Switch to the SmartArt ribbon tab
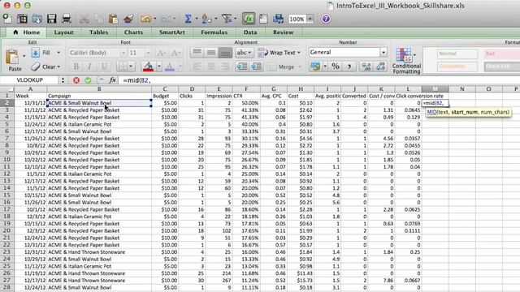The image size is (520, 292). click(171, 32)
